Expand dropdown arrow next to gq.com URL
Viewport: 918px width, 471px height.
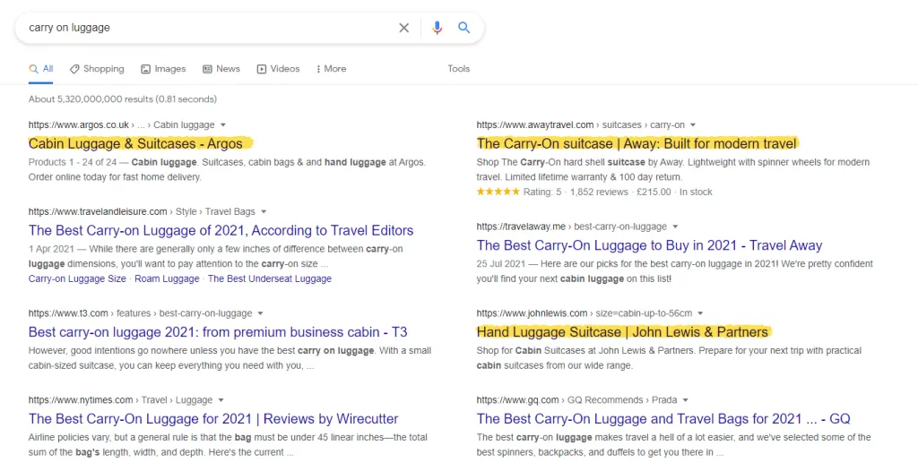pos(686,400)
